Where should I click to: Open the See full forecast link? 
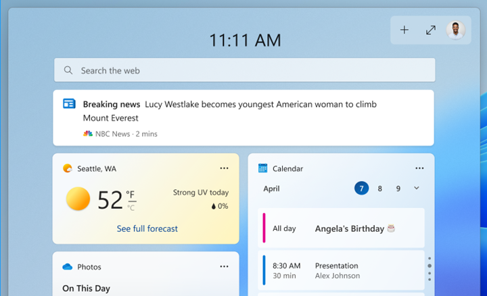pyautogui.click(x=147, y=228)
